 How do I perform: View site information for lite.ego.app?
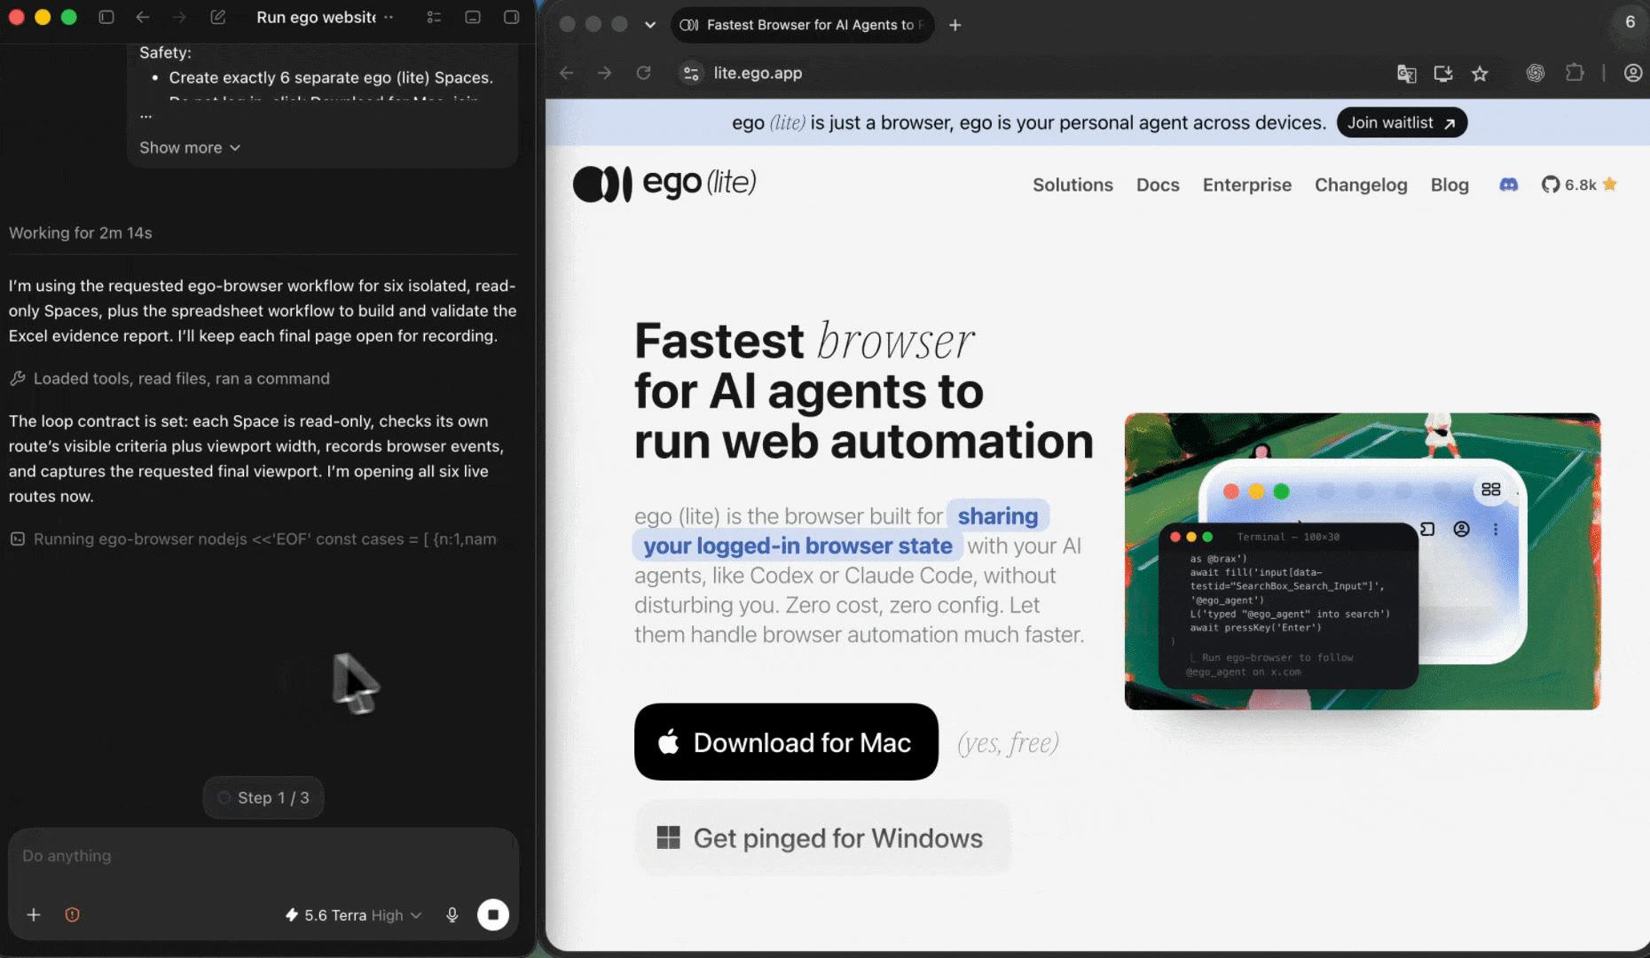click(691, 73)
